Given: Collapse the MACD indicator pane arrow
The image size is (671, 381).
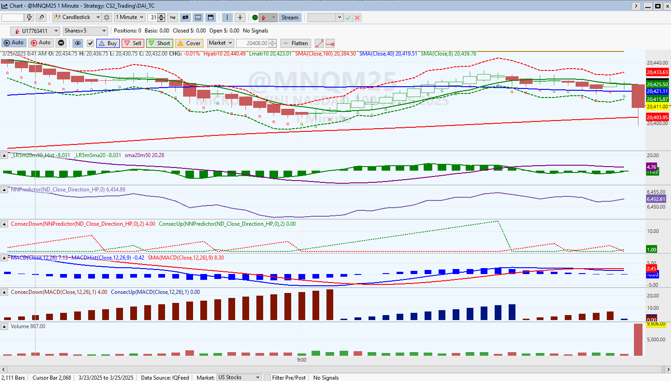Looking at the screenshot, I should [x=4, y=258].
